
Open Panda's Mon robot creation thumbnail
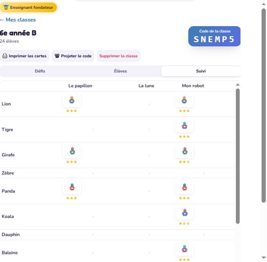pos(184,187)
